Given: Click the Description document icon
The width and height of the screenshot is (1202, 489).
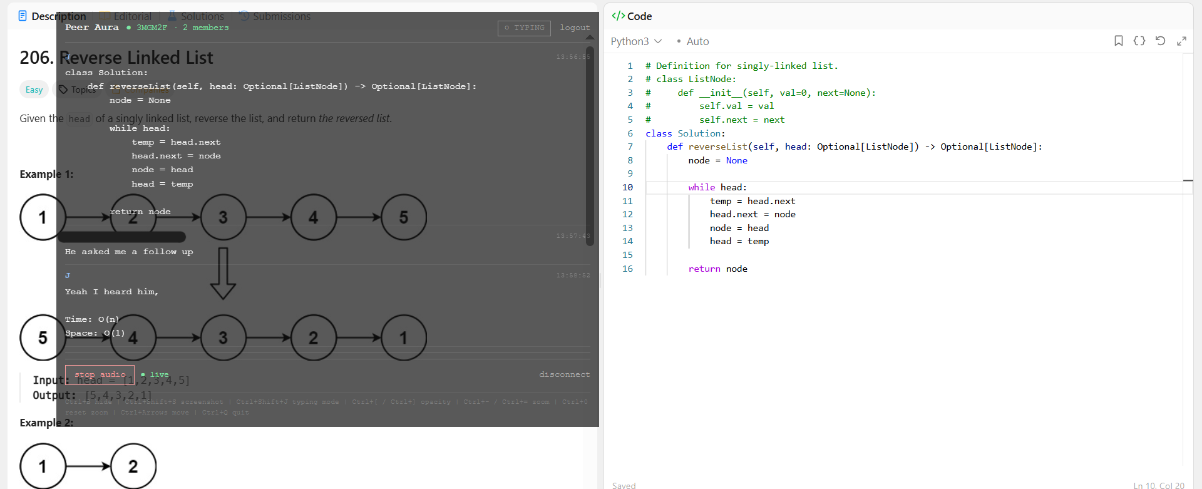Looking at the screenshot, I should [x=23, y=16].
